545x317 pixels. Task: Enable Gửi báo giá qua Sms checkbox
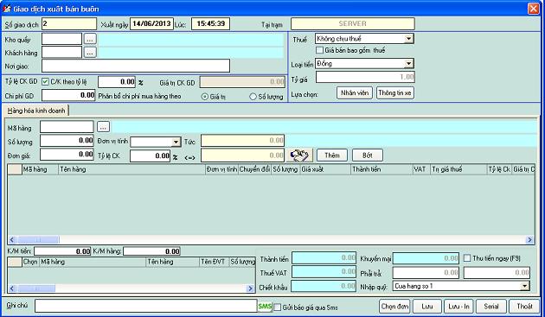point(277,307)
